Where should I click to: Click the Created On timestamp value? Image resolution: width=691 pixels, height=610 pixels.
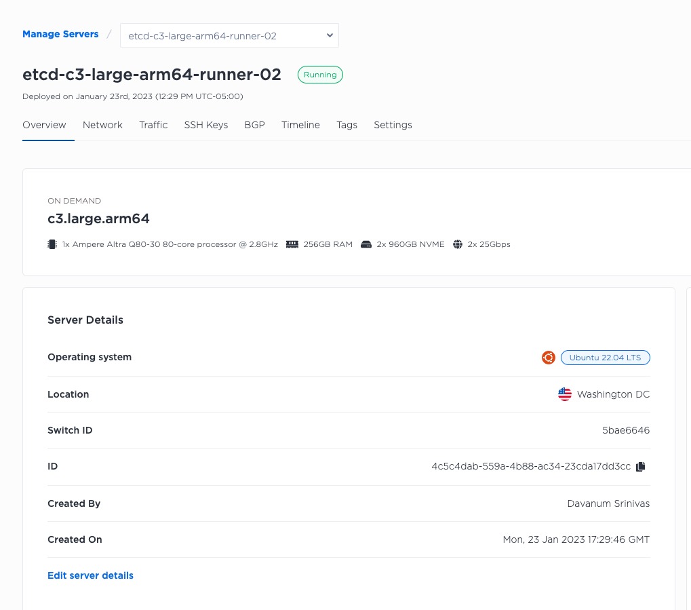pos(576,539)
